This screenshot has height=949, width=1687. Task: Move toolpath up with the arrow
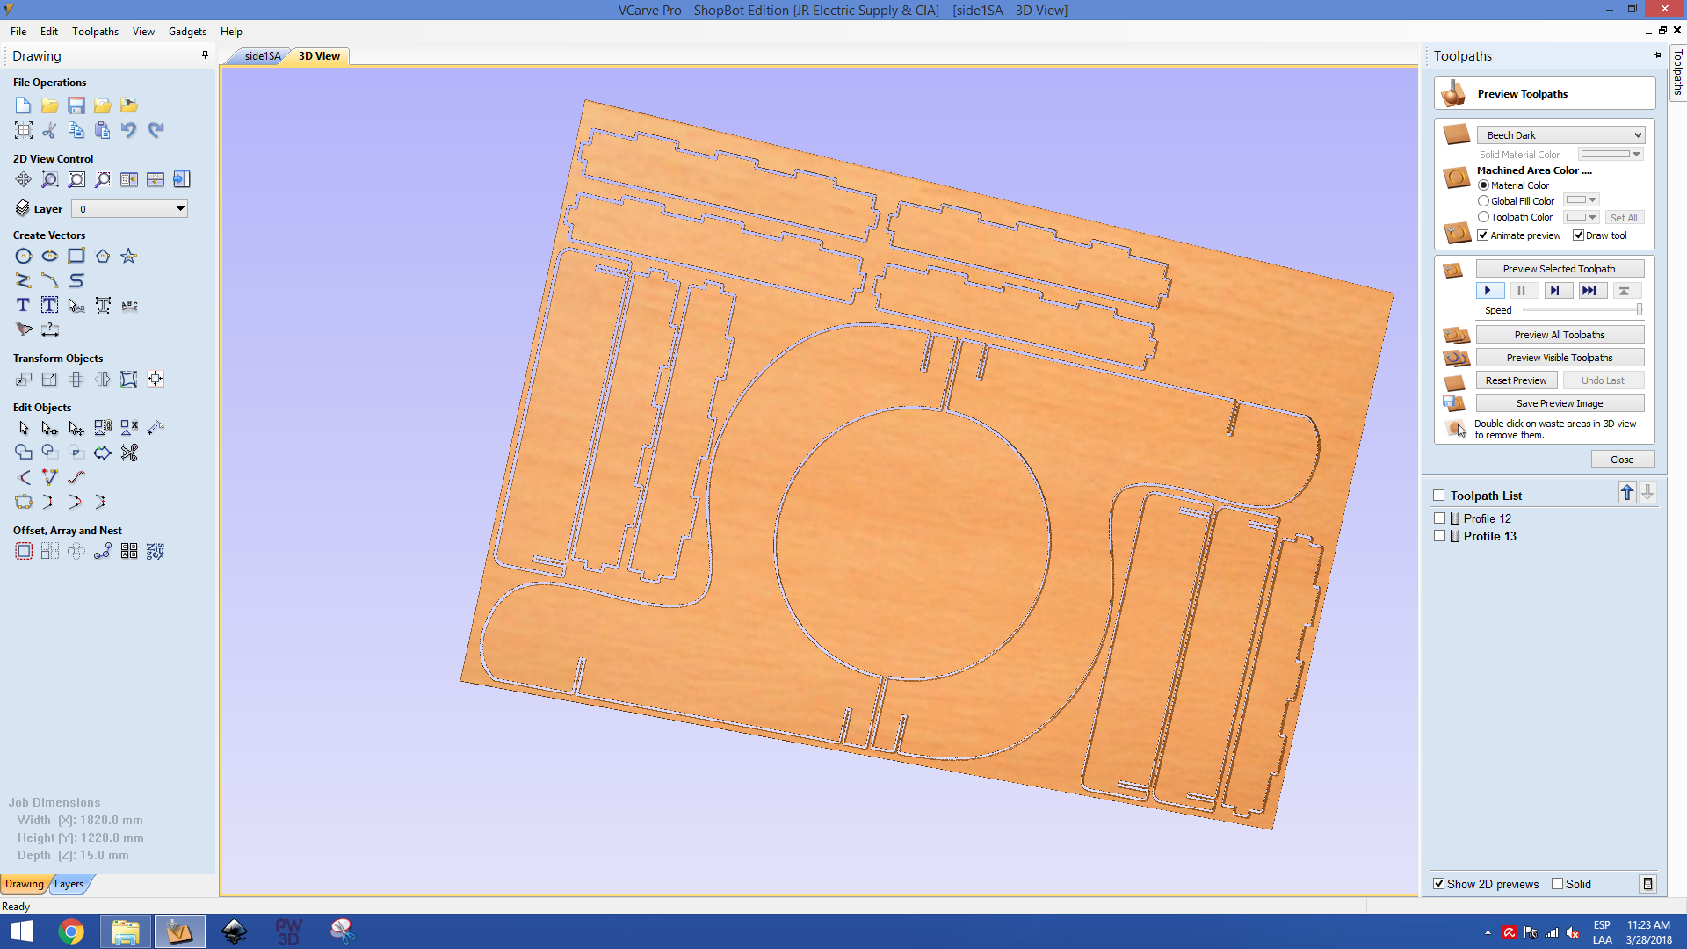coord(1627,493)
